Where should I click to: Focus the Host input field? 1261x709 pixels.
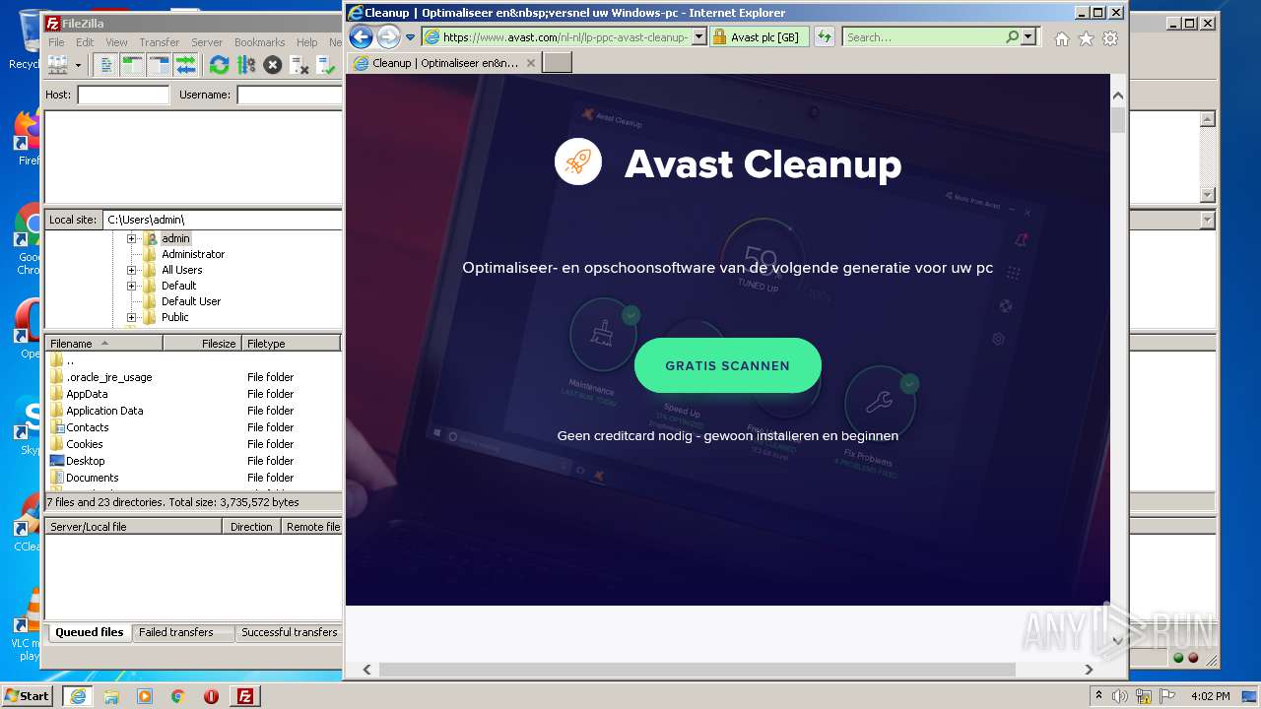click(123, 95)
